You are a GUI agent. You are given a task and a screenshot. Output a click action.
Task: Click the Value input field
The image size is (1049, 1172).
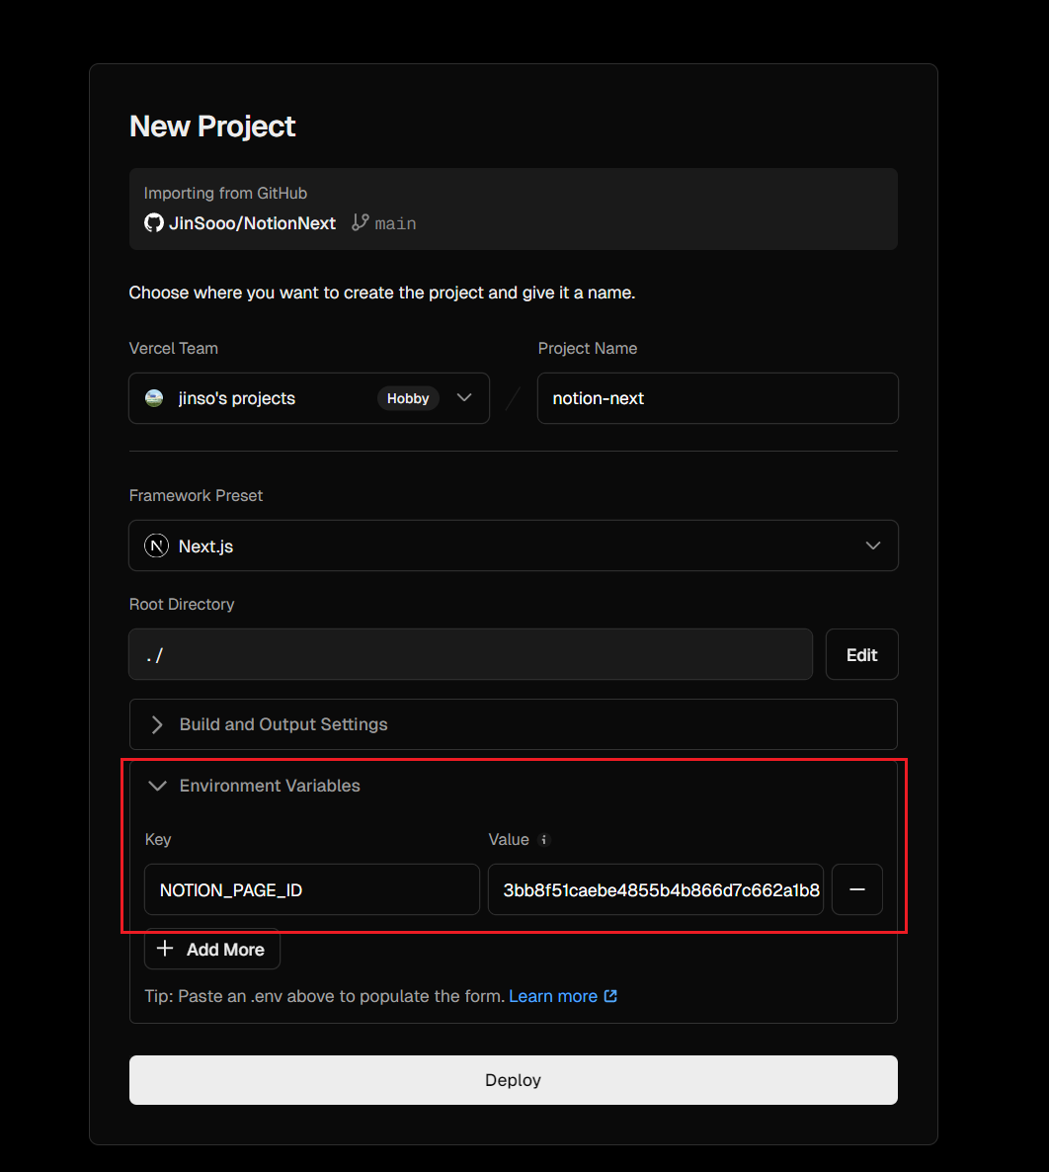(x=655, y=889)
